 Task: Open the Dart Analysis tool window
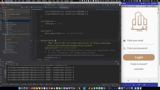49,84
